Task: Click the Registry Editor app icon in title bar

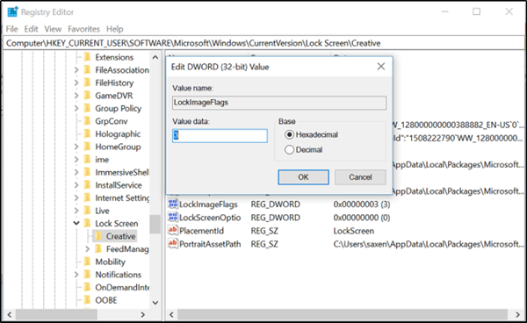Action: (12, 11)
